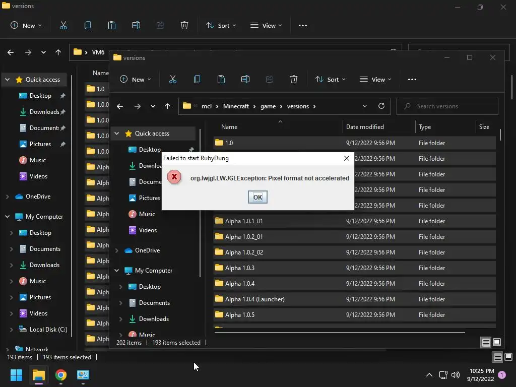Click OK in the RubyDung error dialog
The height and width of the screenshot is (387, 516).
[x=257, y=197]
